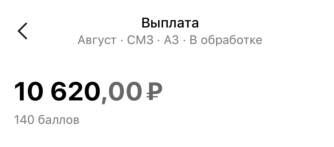Tap the ruble currency symbol

(x=154, y=91)
